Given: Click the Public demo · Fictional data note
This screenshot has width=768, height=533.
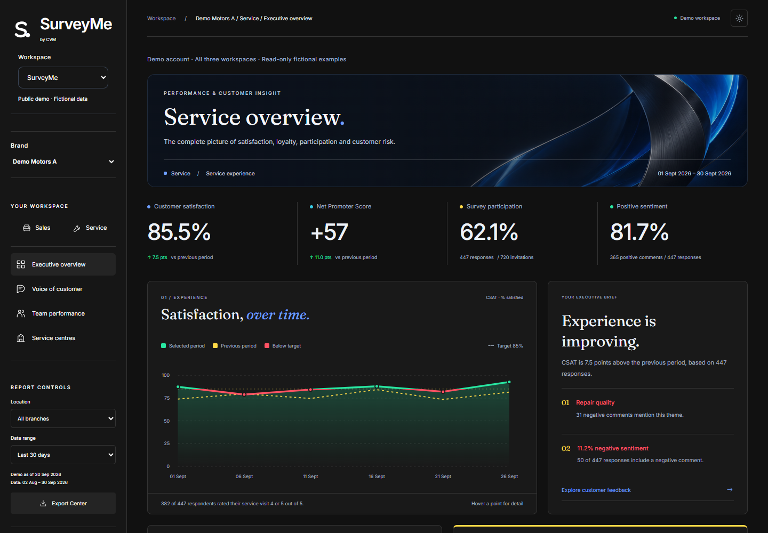Looking at the screenshot, I should click(x=53, y=99).
